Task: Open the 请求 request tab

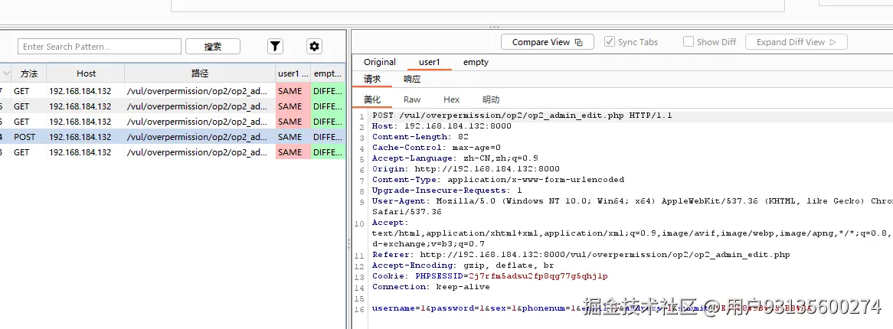Action: click(372, 79)
